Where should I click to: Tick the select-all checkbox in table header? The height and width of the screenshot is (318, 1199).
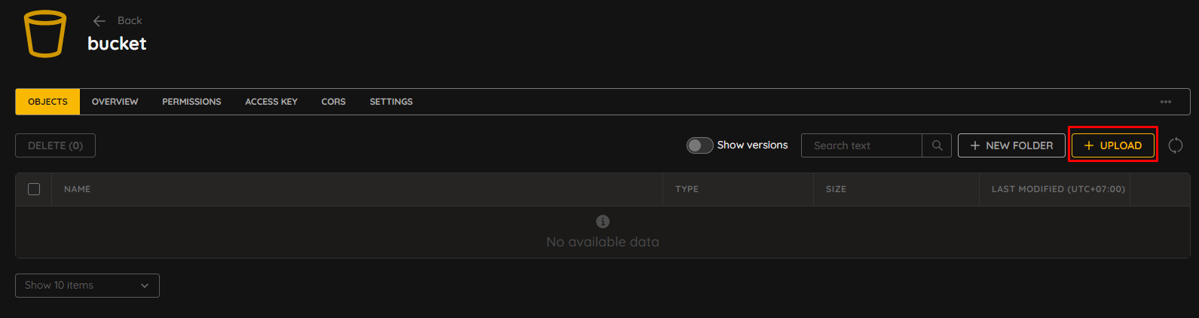pos(34,189)
